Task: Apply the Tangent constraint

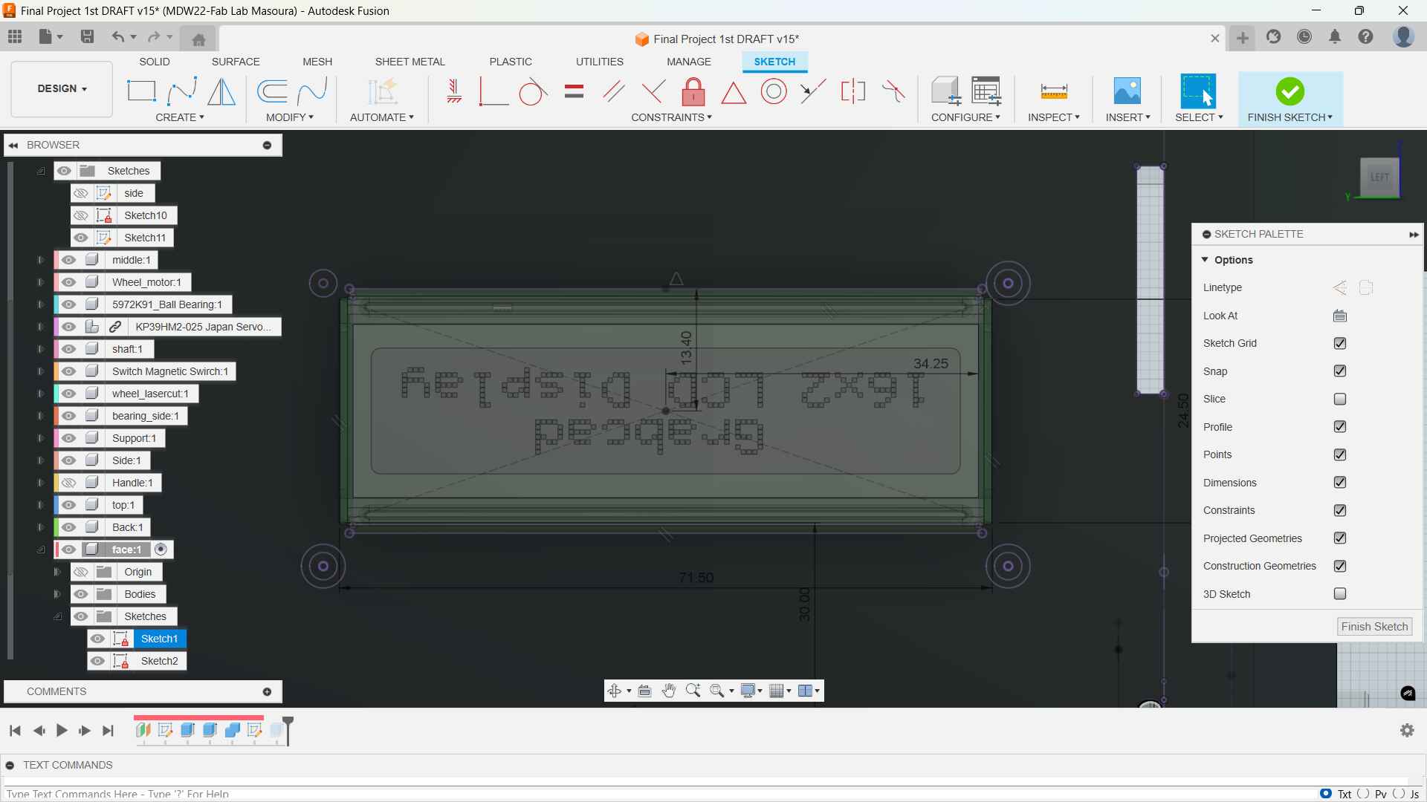Action: (x=533, y=91)
